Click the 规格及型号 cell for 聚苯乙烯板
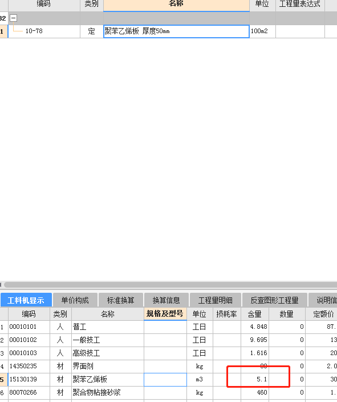 [165, 380]
